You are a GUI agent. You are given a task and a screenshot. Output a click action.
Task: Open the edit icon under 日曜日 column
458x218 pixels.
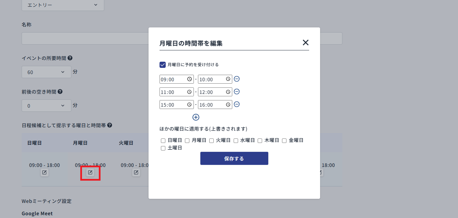[x=44, y=172]
